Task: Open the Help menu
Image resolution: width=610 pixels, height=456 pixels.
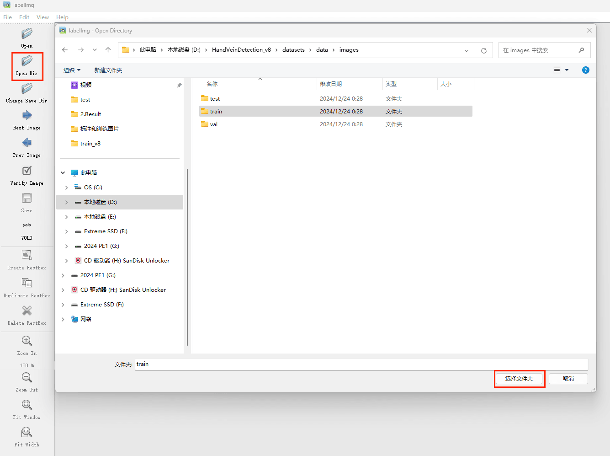Action: (62, 17)
